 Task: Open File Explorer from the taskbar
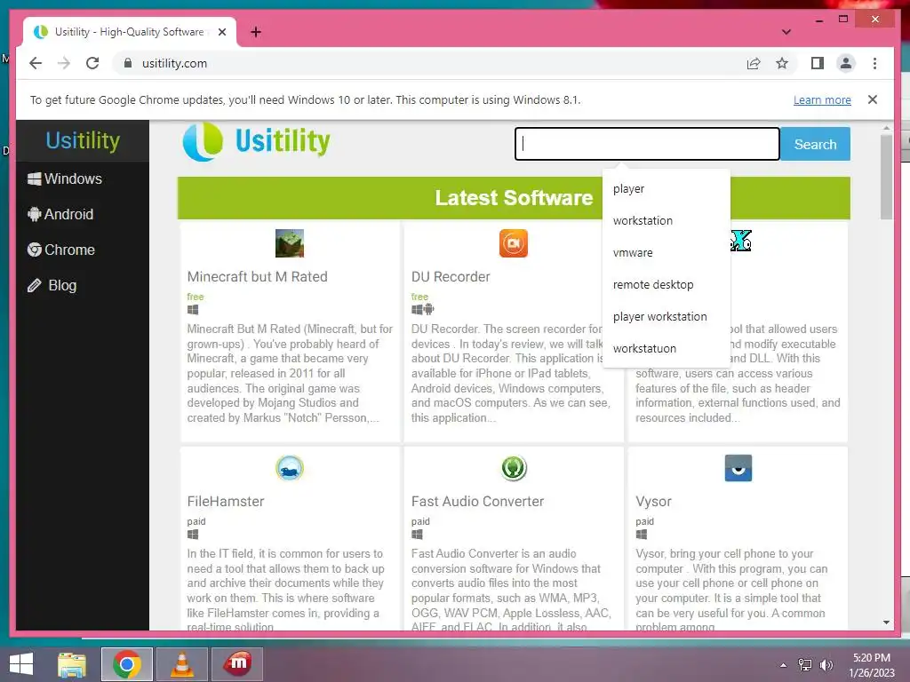[x=72, y=664]
